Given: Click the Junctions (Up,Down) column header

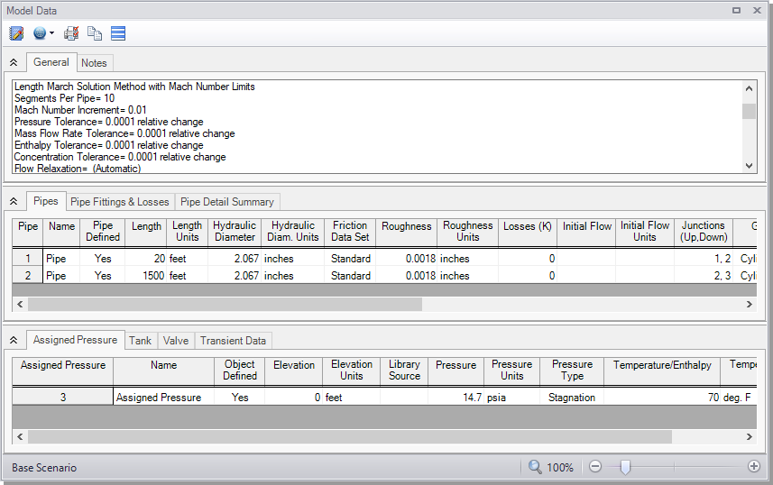Looking at the screenshot, I should coord(704,232).
